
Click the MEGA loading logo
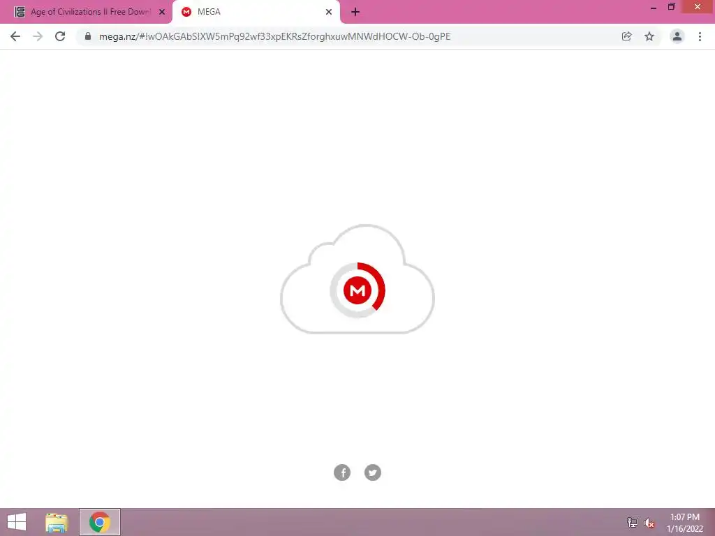(x=357, y=290)
